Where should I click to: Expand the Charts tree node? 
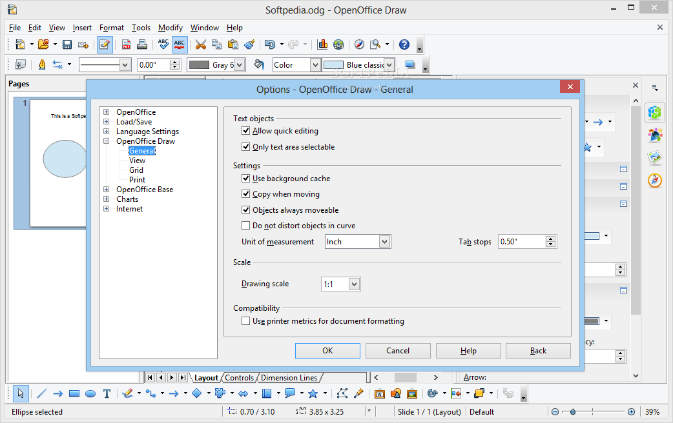(107, 199)
